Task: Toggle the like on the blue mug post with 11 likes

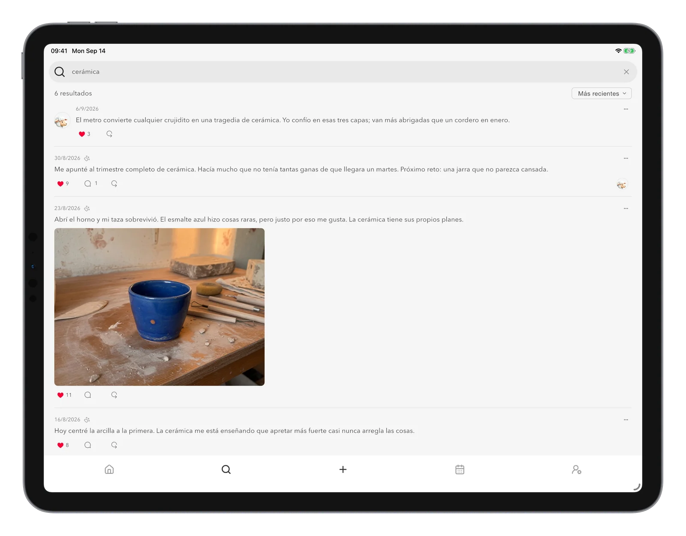Action: (x=60, y=395)
